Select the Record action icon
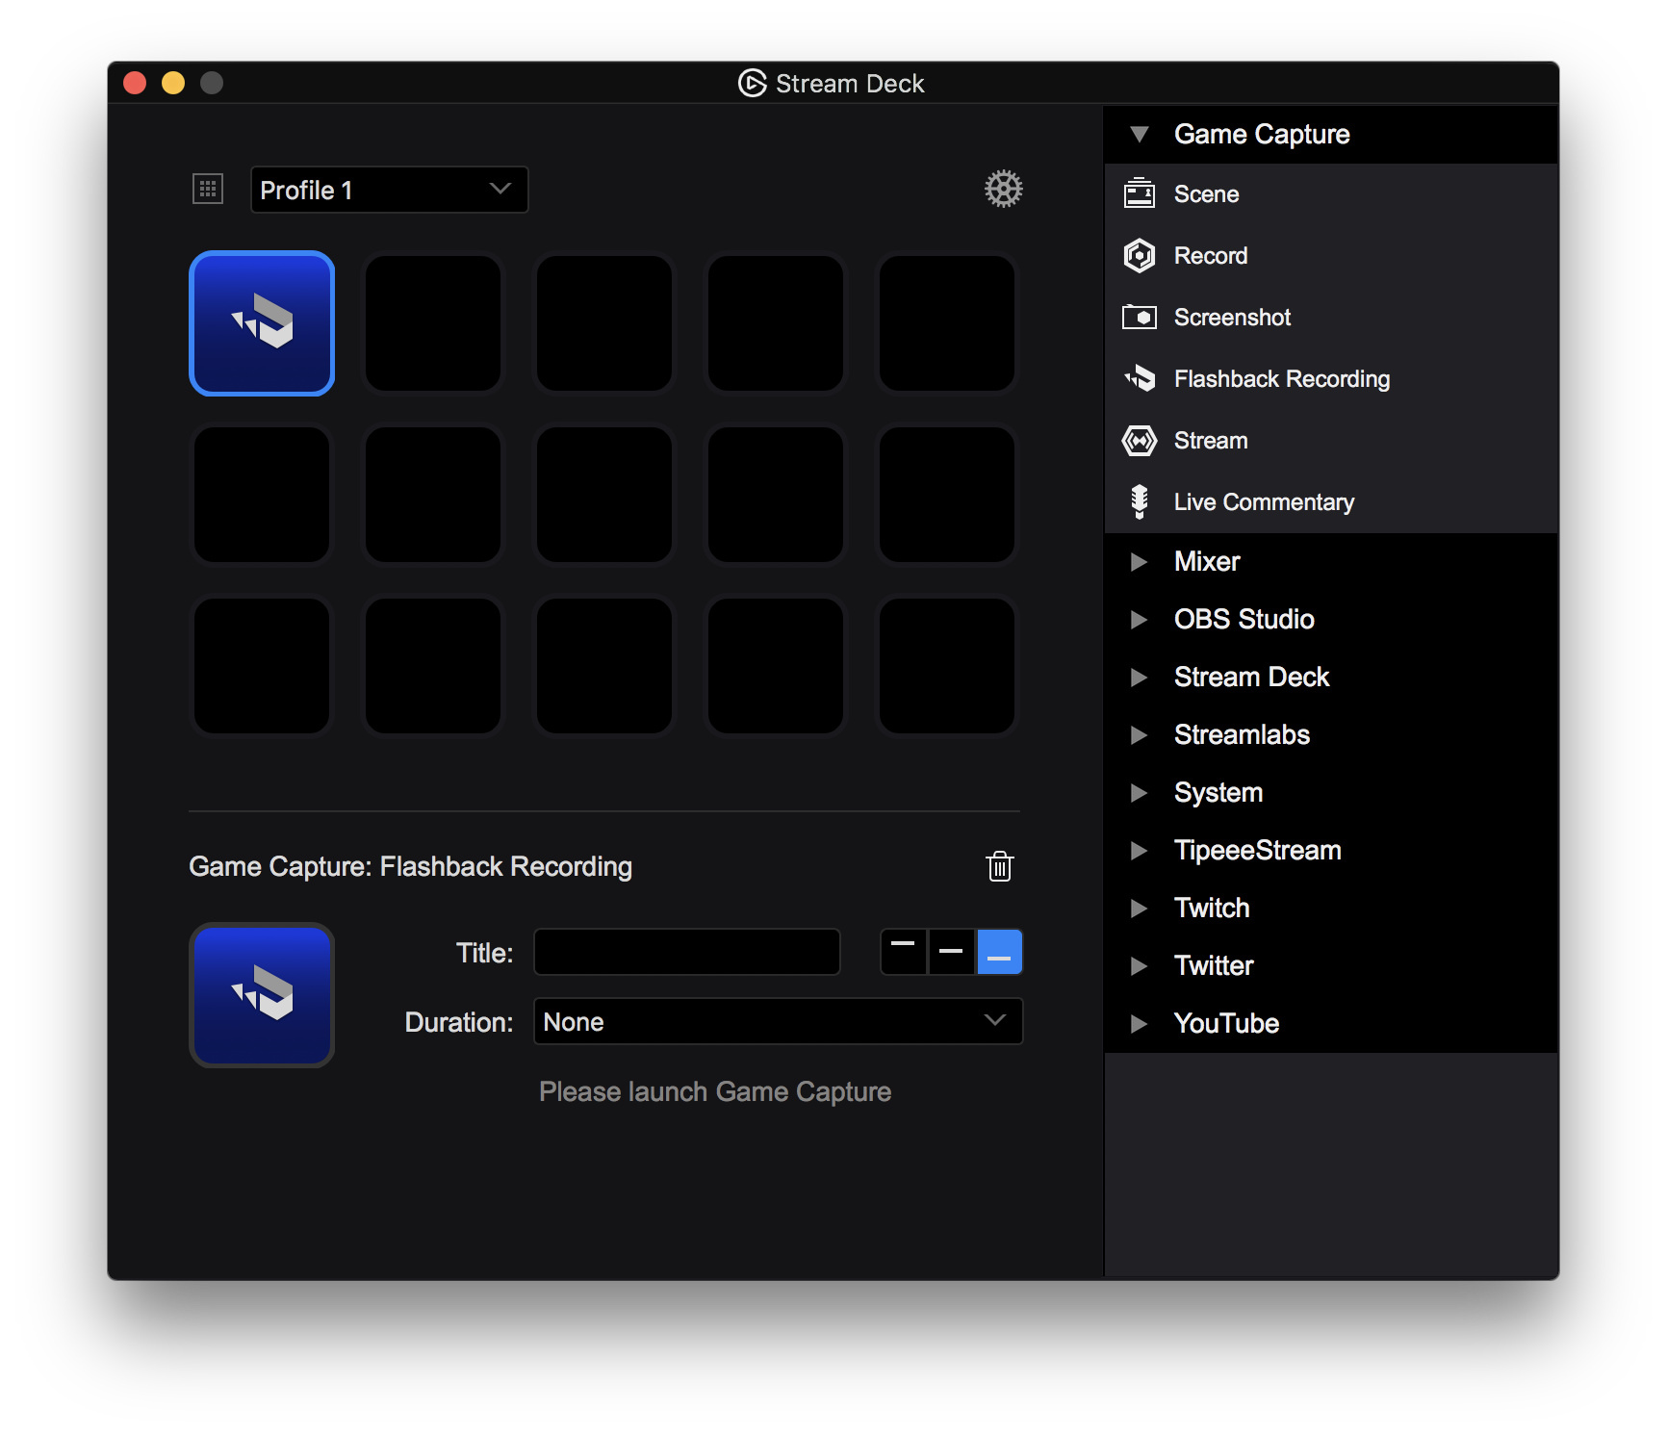Screen dimensions: 1667x1434 point(1141,255)
